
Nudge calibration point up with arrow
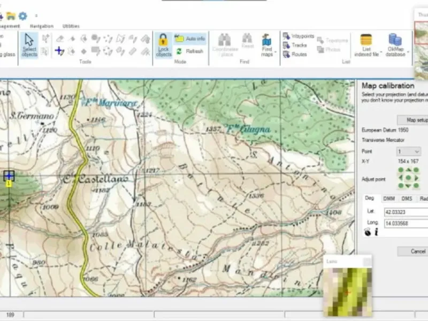[x=408, y=170]
